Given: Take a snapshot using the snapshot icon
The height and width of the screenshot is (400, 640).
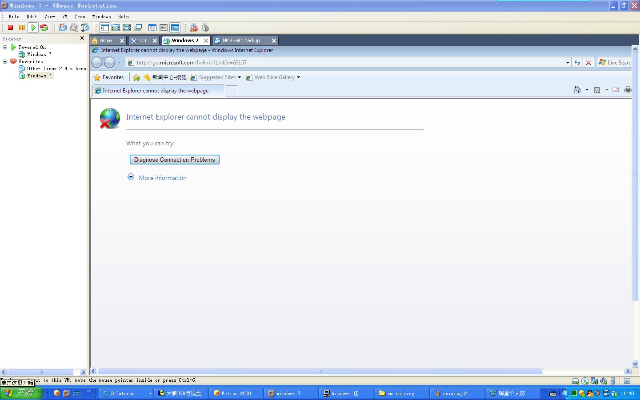Looking at the screenshot, I should (63, 28).
